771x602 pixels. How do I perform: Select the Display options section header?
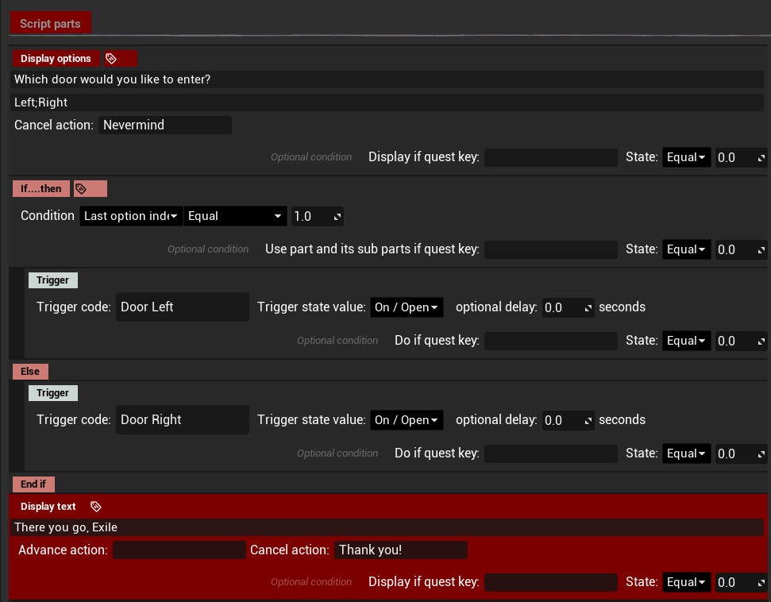coord(56,58)
